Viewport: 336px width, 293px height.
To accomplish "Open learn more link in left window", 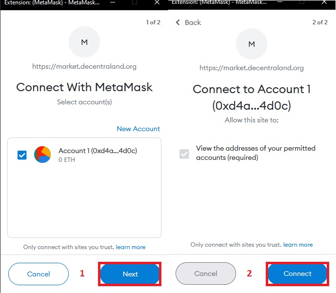I will 131,247.
